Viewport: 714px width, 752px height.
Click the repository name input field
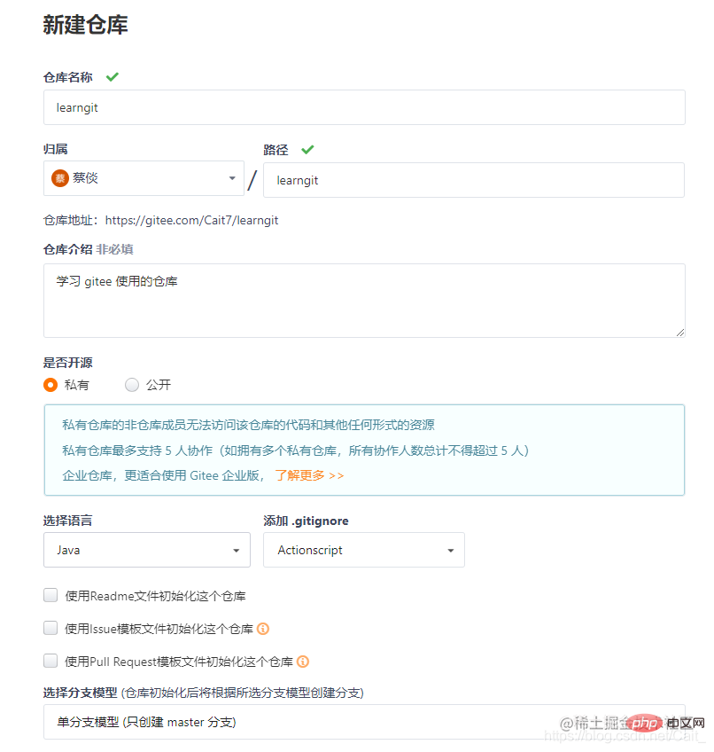point(364,107)
